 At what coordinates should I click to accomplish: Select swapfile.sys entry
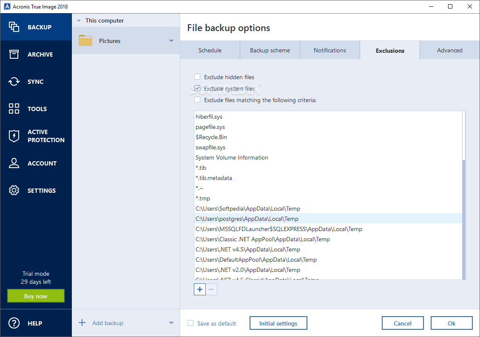(x=328, y=147)
